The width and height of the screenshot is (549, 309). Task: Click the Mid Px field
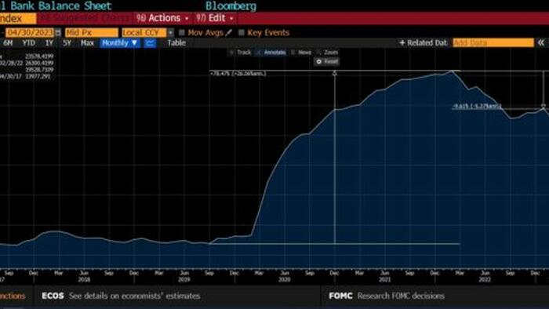(x=92, y=32)
